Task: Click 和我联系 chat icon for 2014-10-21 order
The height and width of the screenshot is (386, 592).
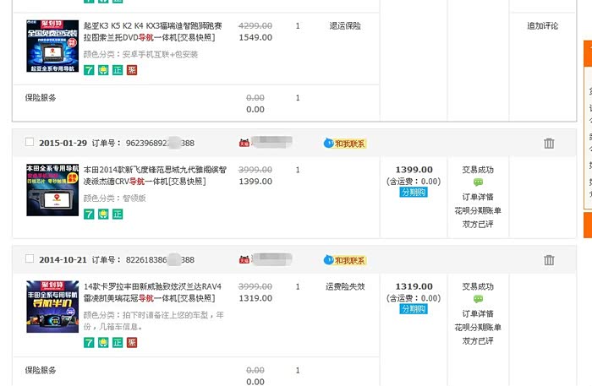Action: pos(344,260)
